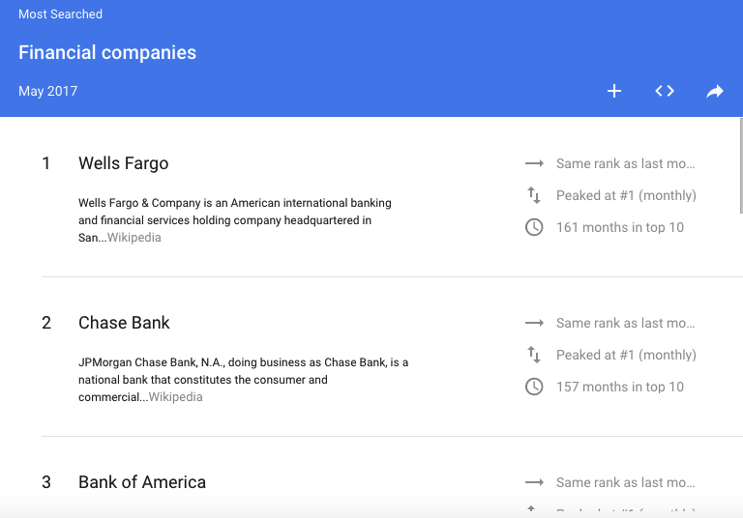Click the Wells Fargo description paragraph
Viewport: 743px width, 518px height.
pyautogui.click(x=235, y=220)
